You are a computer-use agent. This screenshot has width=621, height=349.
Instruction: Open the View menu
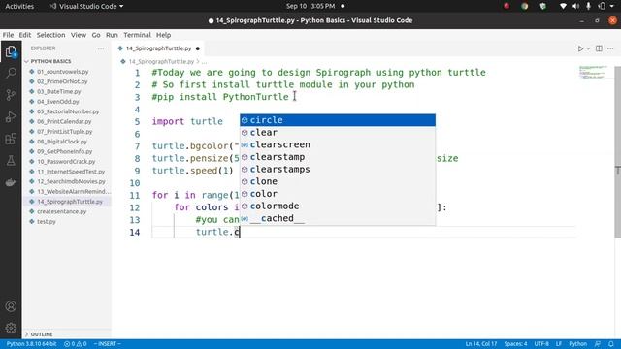coord(79,35)
